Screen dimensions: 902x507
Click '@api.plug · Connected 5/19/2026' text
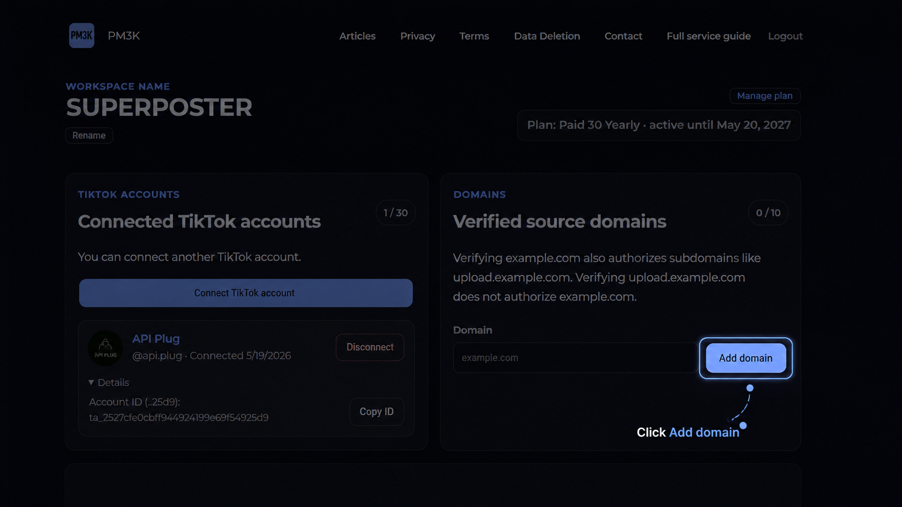pos(211,356)
